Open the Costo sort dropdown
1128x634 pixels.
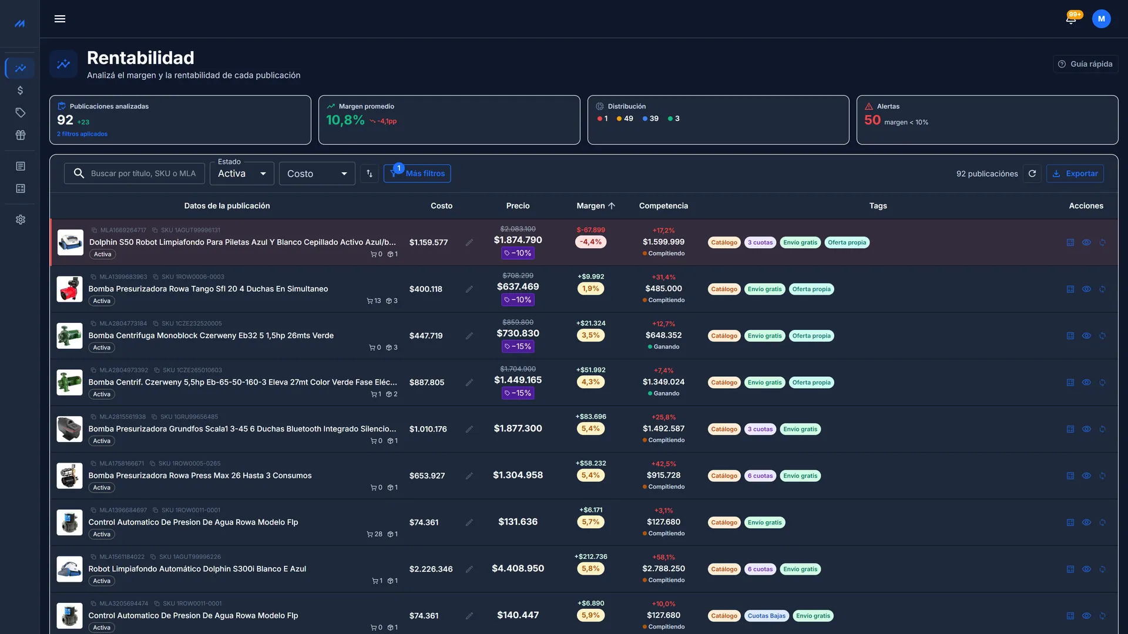(x=317, y=174)
